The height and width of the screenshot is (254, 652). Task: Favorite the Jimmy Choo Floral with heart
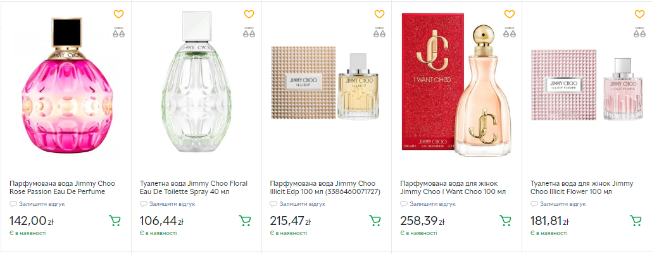[x=249, y=14]
